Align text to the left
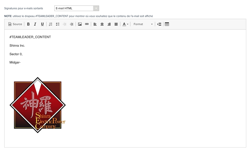The image size is (250, 155). coord(95,24)
